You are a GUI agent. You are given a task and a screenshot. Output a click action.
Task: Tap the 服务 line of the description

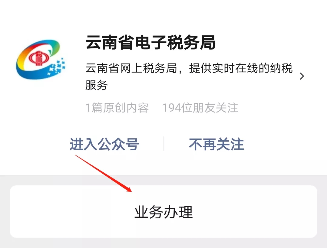point(97,85)
